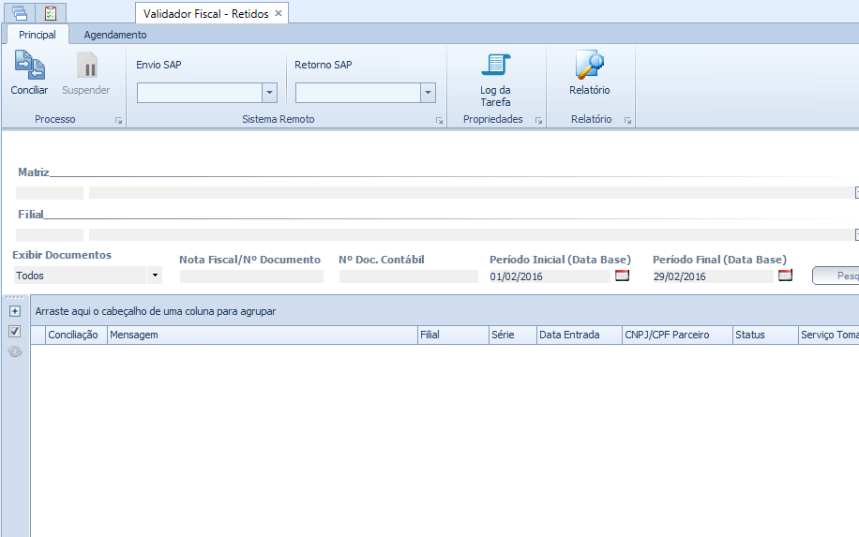Expand the Exibir Documentos dropdown

[155, 276]
